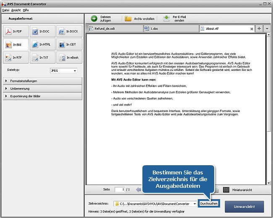Click the vertical preview scrollbar thumb
The image size is (273, 218).
[x=268, y=84]
